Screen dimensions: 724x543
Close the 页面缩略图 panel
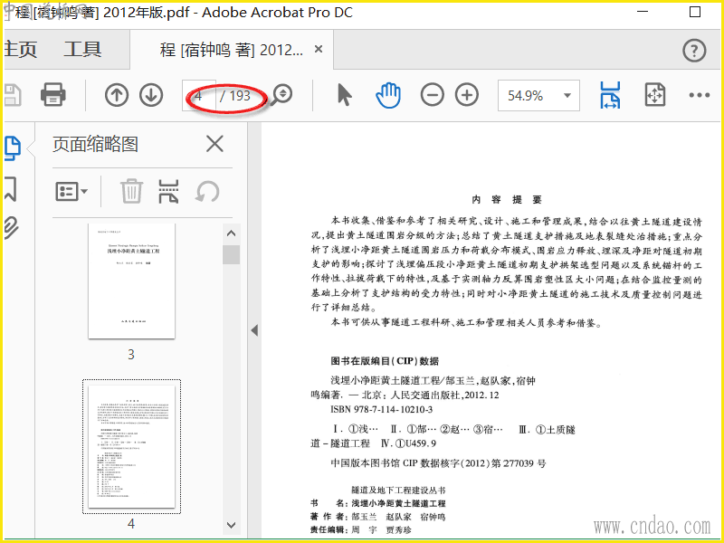(214, 144)
